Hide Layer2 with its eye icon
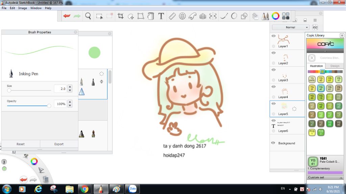The image size is (346, 194). click(273, 53)
